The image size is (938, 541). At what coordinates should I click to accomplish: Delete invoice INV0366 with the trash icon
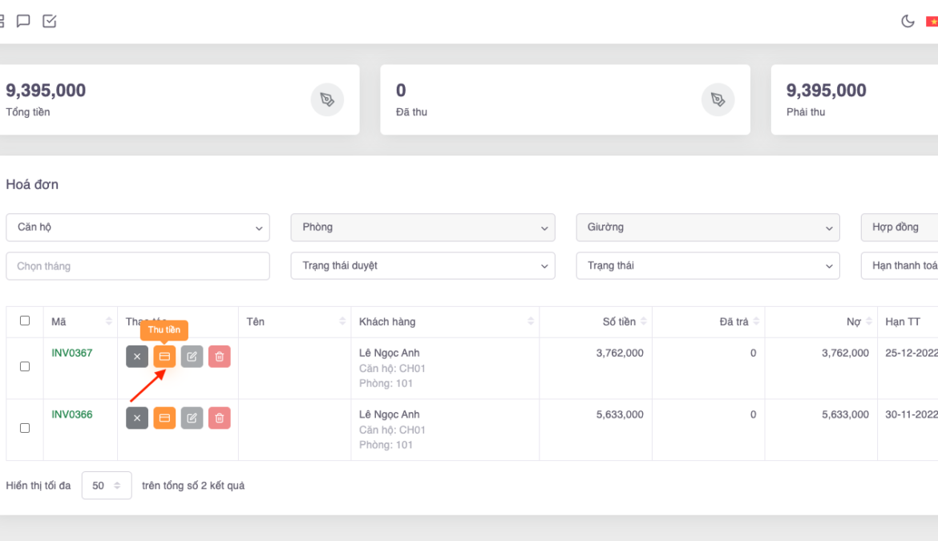point(220,418)
